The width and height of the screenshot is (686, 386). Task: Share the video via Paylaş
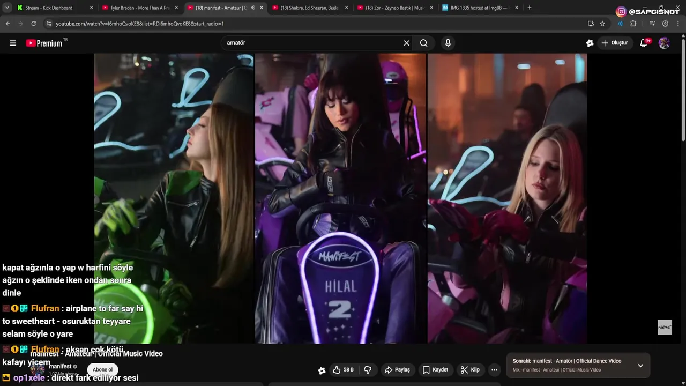[397, 370]
